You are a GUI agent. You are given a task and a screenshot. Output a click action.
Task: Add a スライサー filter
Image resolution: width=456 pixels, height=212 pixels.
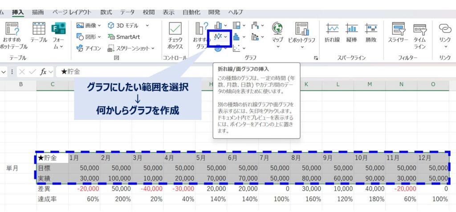pyautogui.click(x=398, y=33)
